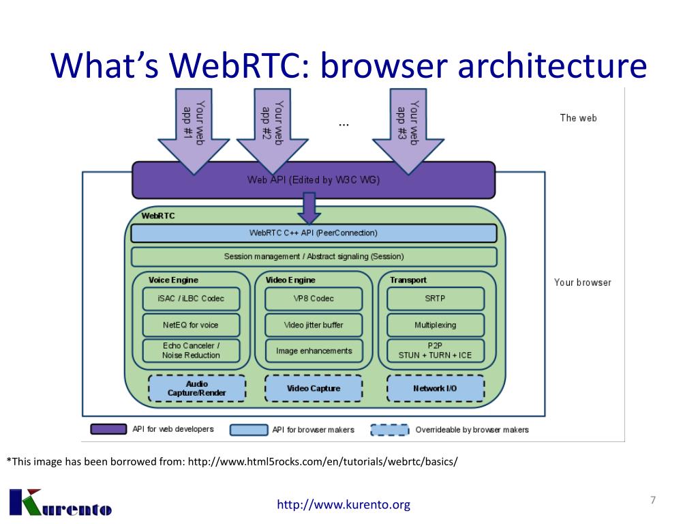
Task: Click the Video Capture dashed box
Action: coord(314,388)
